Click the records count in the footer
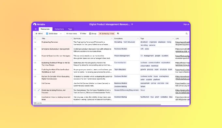The image size is (222, 128). (38, 103)
